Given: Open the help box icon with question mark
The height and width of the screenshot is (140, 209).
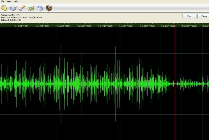Looking at the screenshot, I should pyautogui.click(x=49, y=8).
